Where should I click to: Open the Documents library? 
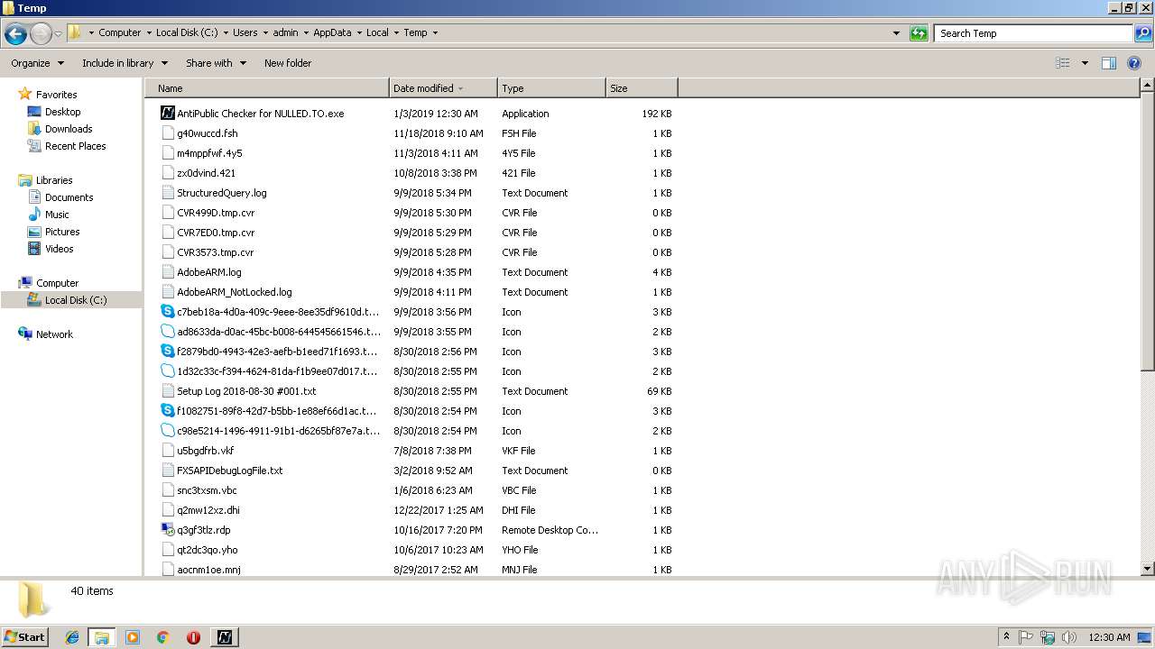coord(69,197)
